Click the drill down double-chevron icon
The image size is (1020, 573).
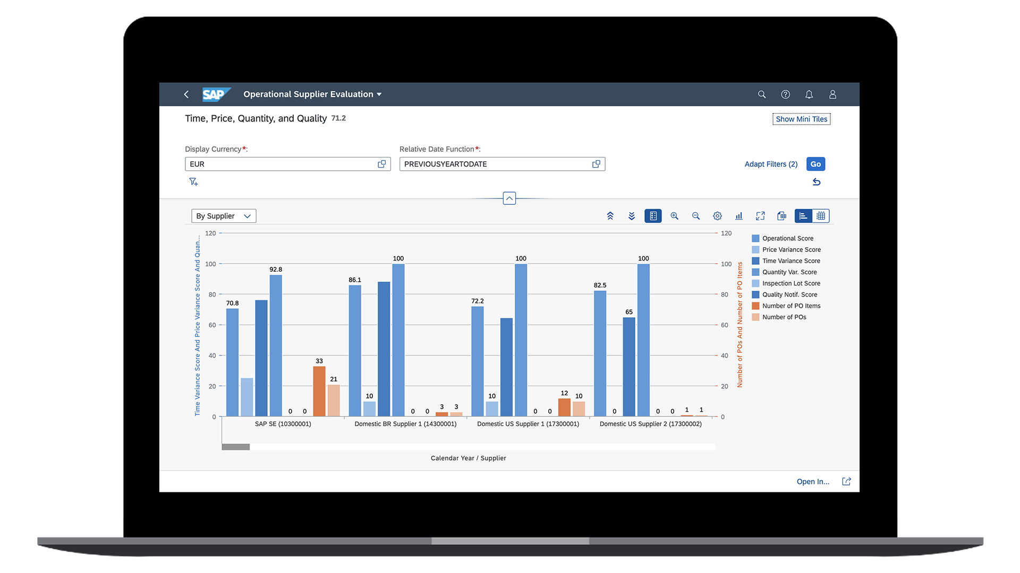[632, 216]
